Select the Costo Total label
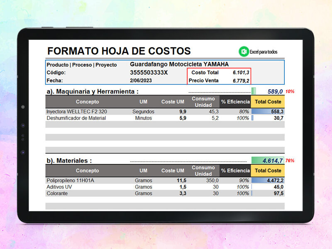The width and height of the screenshot is (332, 249). coord(205,72)
